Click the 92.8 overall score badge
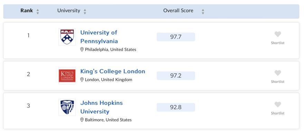 pyautogui.click(x=176, y=107)
